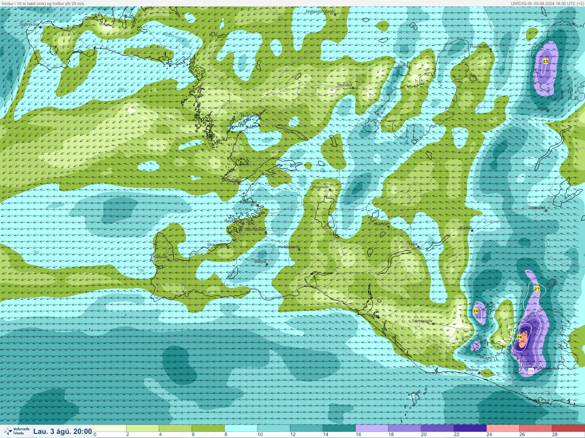The height and width of the screenshot is (438, 585).
Task: Click the Sámsstaðir station label
Action: pos(422,321)
